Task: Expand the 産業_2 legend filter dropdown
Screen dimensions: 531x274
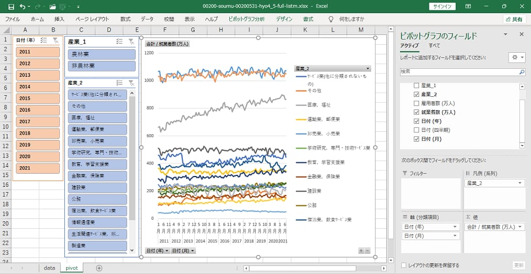Action: point(367,68)
